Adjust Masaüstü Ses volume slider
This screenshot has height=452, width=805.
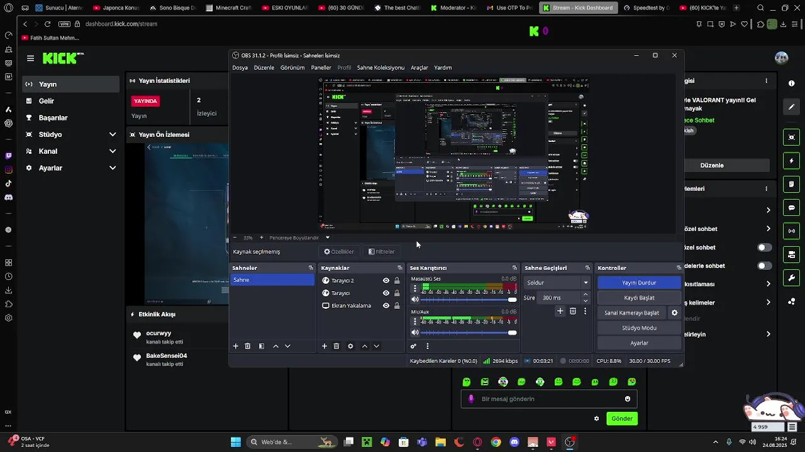tap(469, 299)
